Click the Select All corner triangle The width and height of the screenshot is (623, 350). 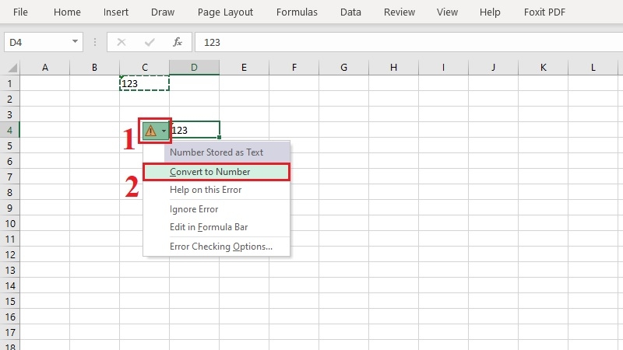pos(12,68)
